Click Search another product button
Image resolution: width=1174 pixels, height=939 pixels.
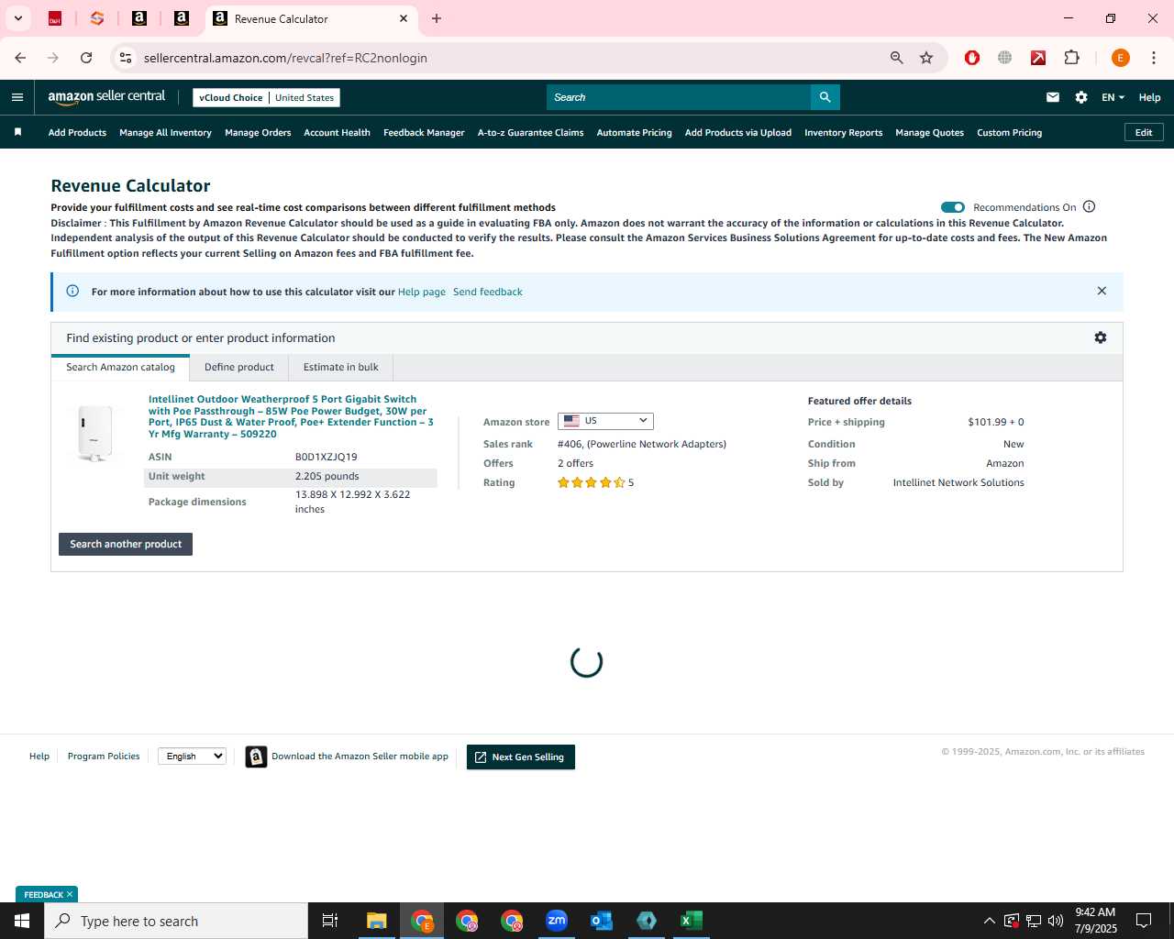[x=126, y=544]
